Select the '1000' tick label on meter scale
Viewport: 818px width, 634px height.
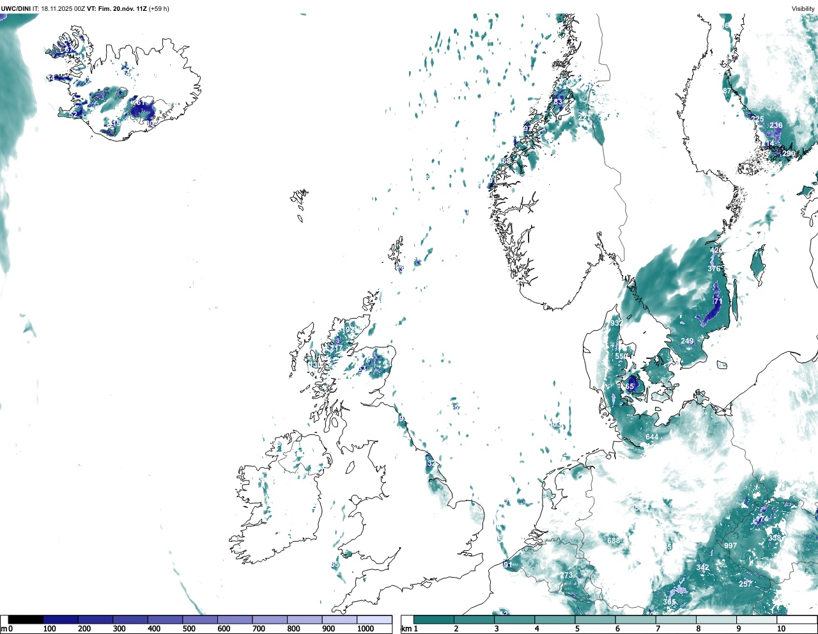tap(366, 629)
